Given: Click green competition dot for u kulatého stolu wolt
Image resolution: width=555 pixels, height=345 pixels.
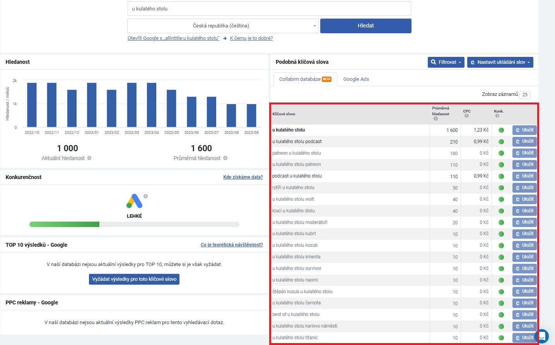Looking at the screenshot, I should coord(501,200).
